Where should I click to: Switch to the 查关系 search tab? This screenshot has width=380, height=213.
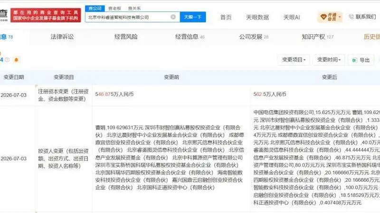tap(134, 9)
